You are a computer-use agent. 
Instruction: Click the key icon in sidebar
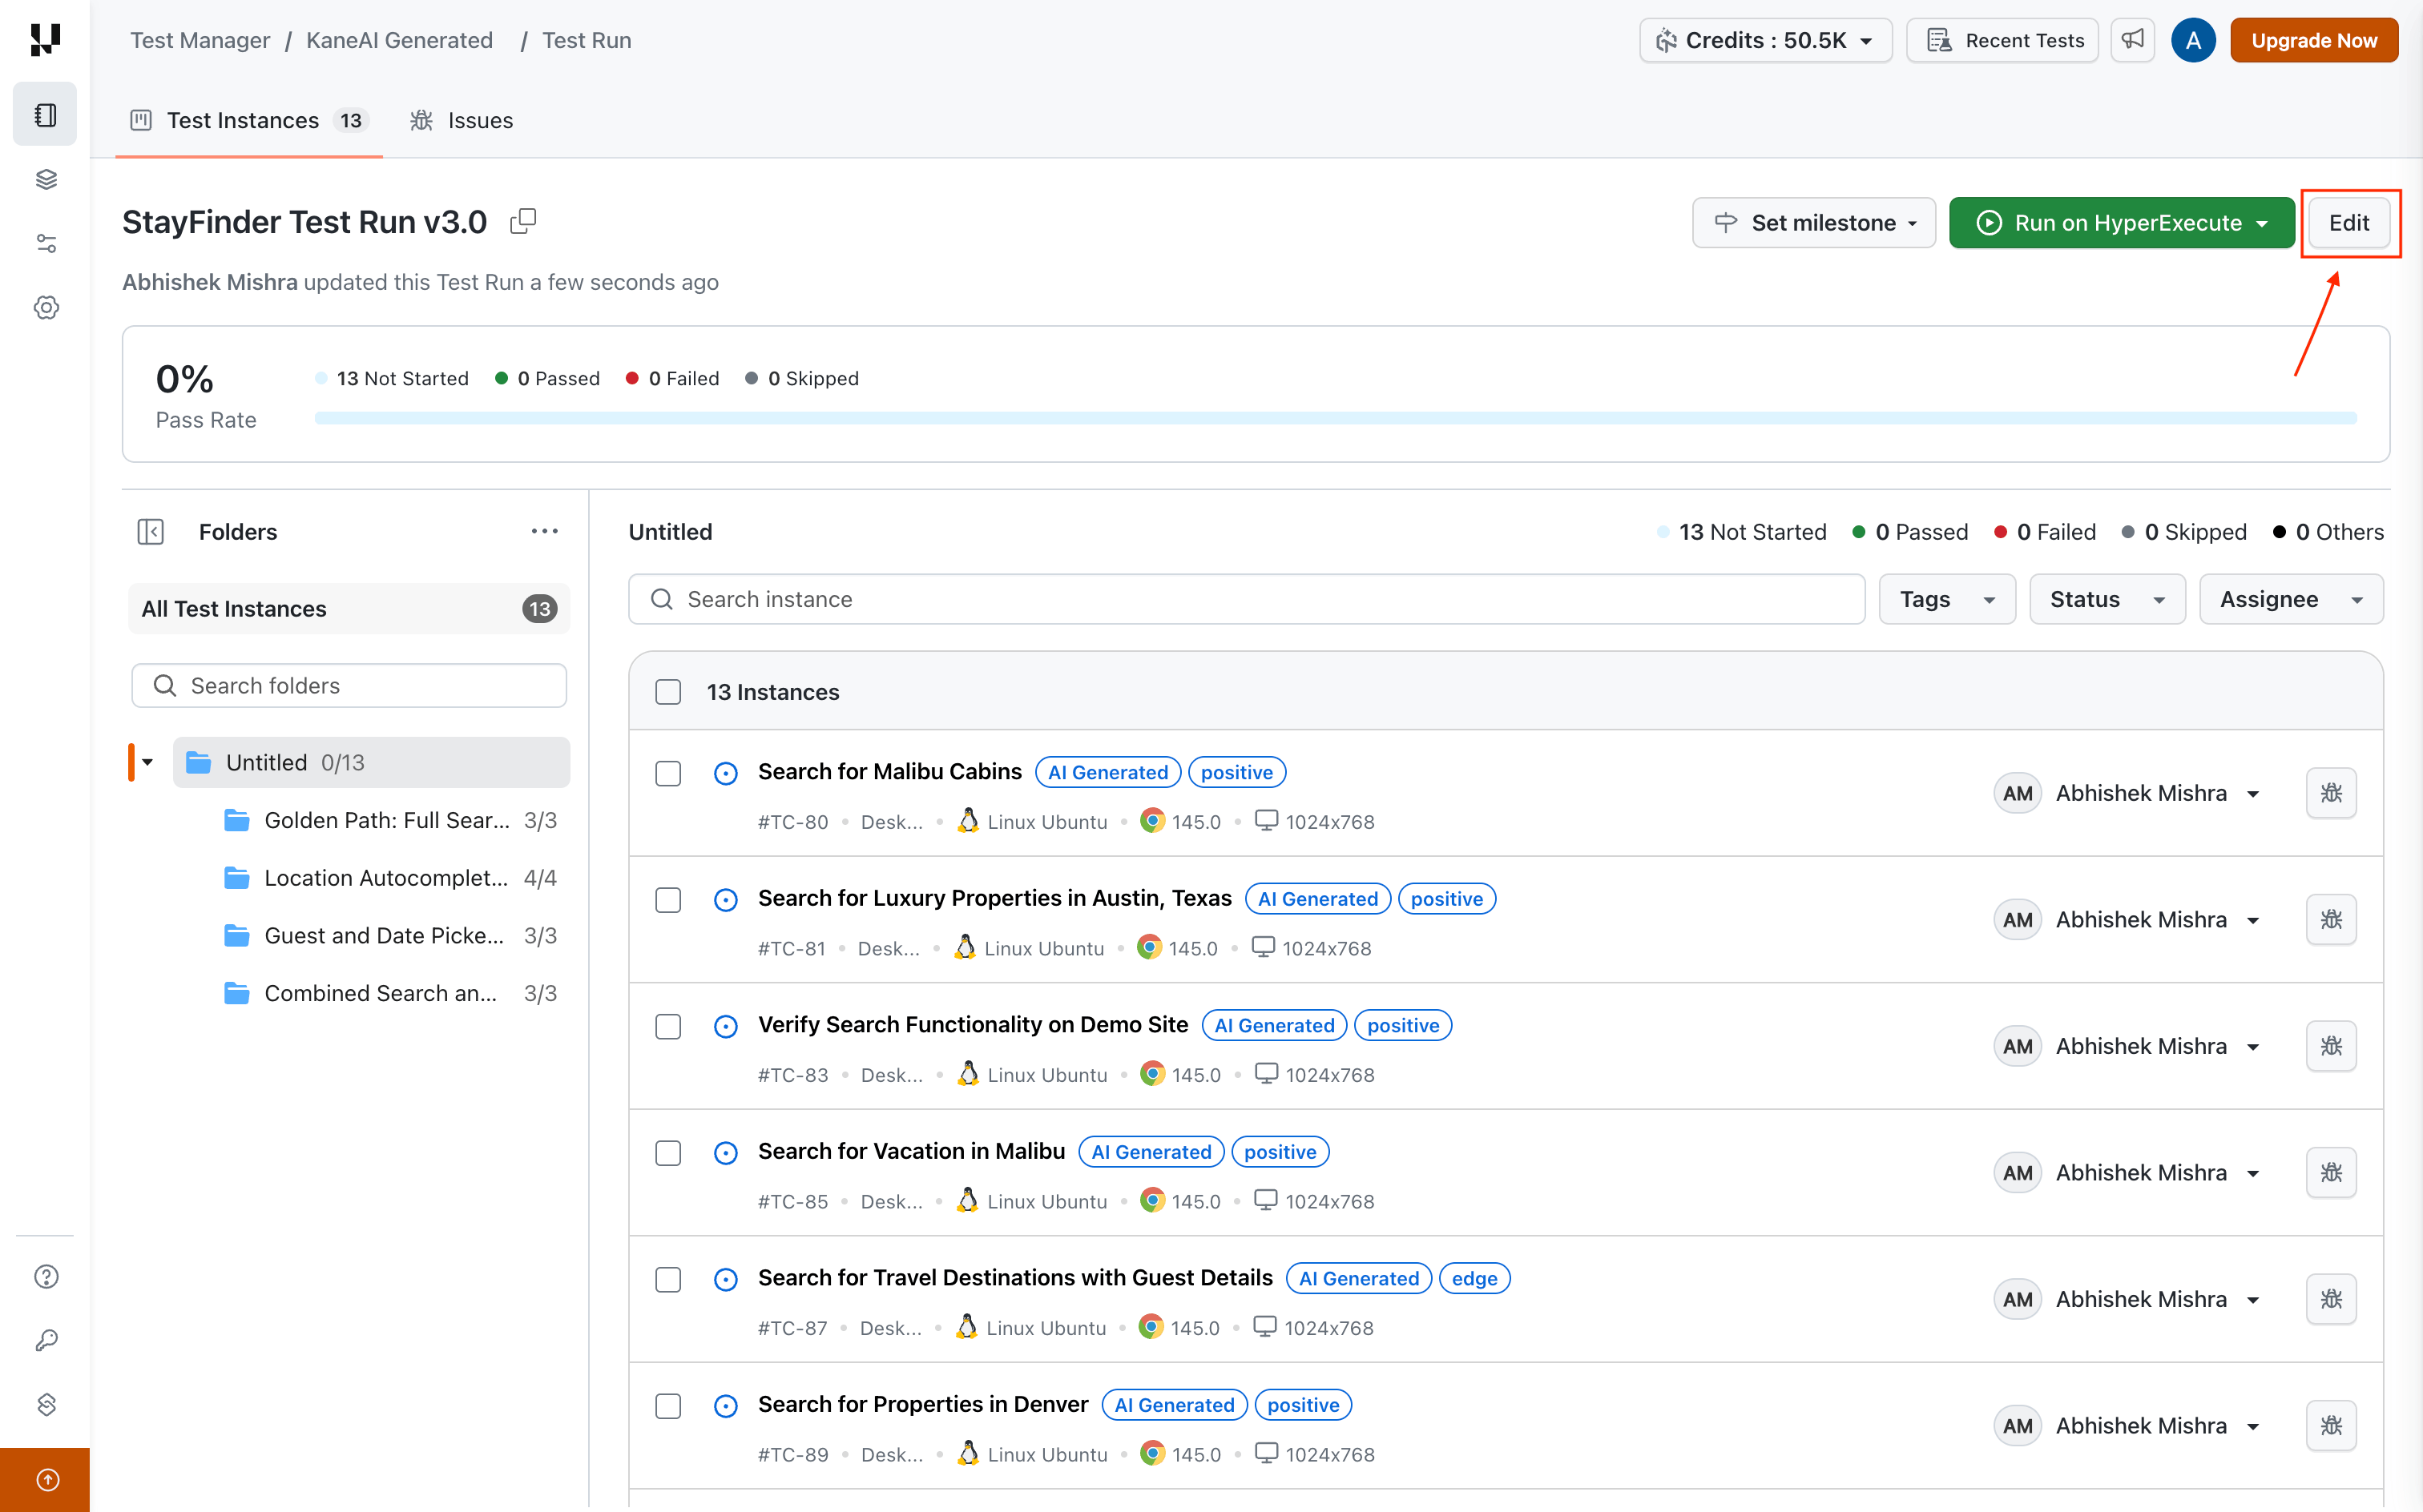[x=46, y=1340]
